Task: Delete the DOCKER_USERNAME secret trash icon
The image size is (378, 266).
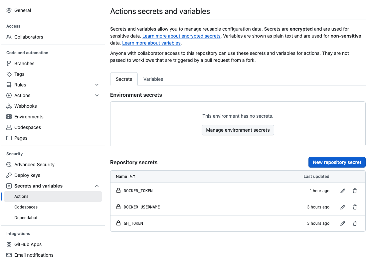Action: [x=355, y=207]
